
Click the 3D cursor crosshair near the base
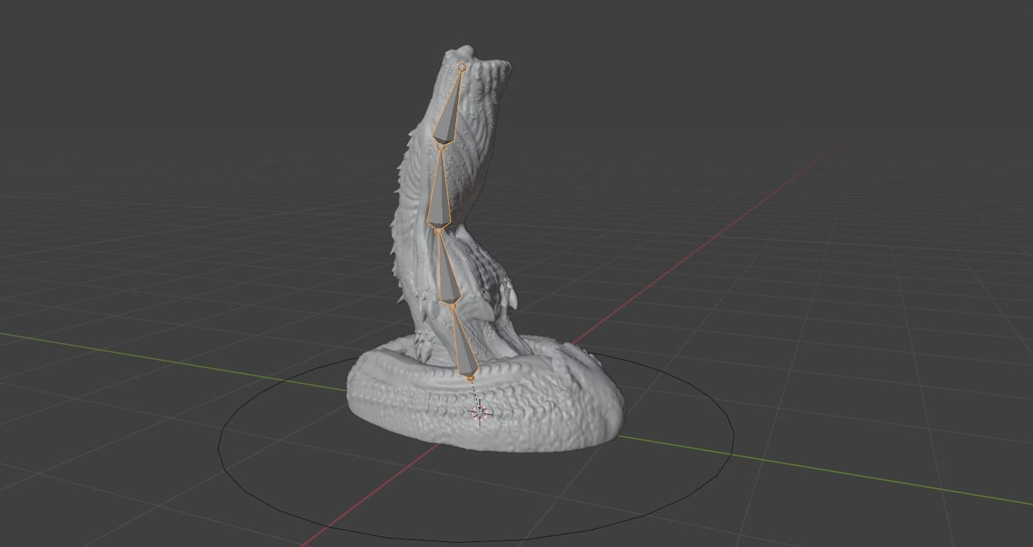coord(480,412)
